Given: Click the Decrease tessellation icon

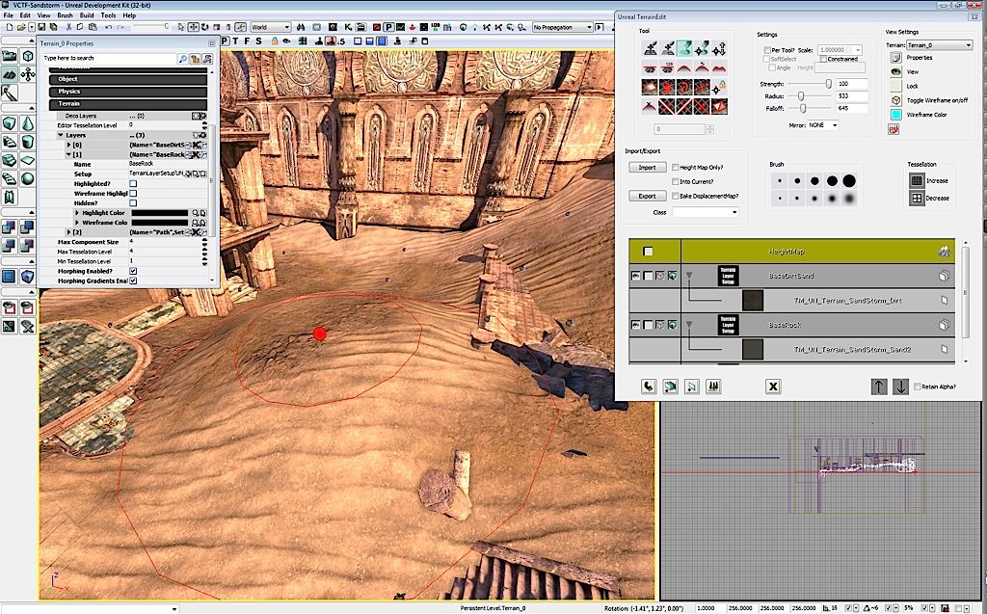Looking at the screenshot, I should coord(918,198).
